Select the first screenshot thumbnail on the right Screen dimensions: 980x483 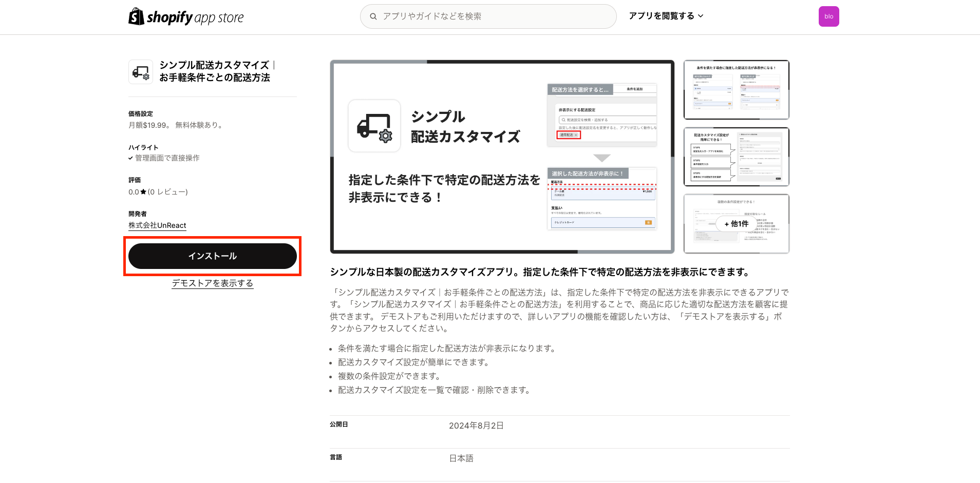736,90
